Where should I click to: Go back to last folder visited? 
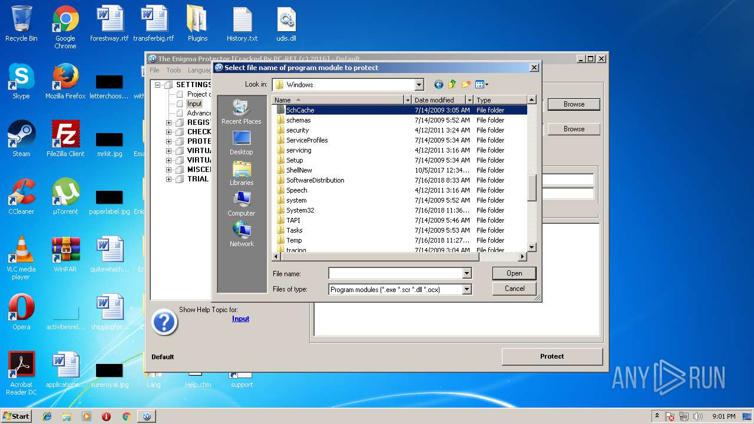coord(438,85)
